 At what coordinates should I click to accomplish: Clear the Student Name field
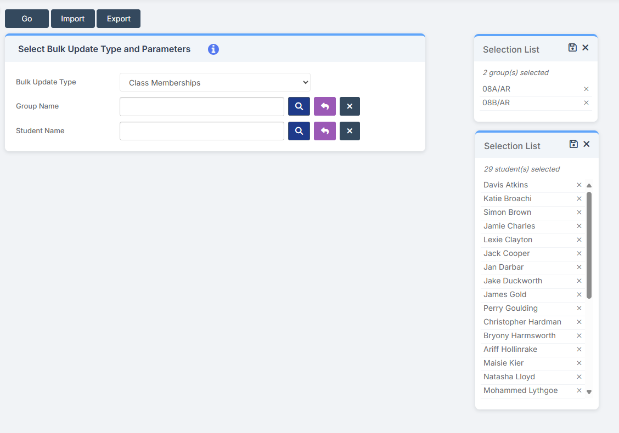click(350, 131)
